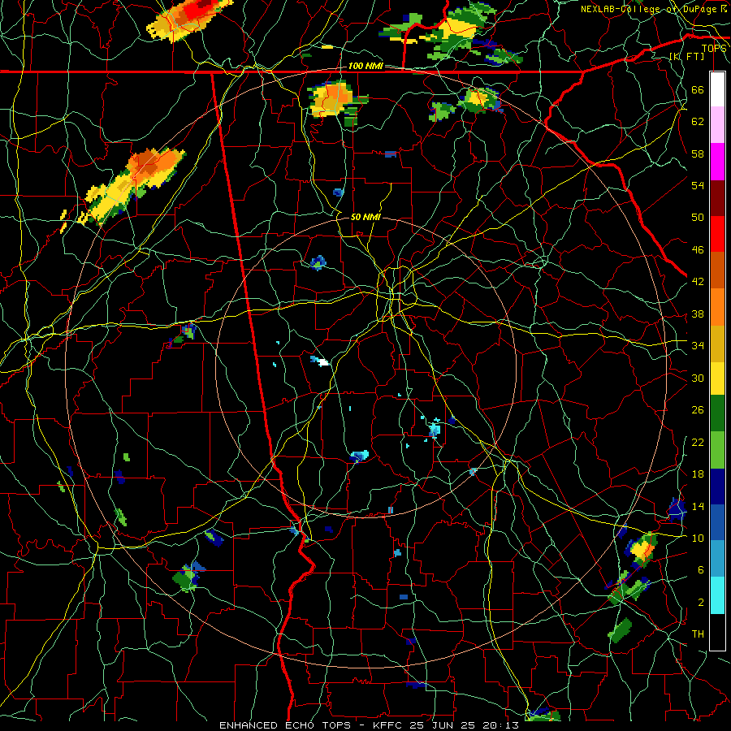The image size is (731, 731).
Task: Select the dark orange legend band
Action: pos(717,270)
